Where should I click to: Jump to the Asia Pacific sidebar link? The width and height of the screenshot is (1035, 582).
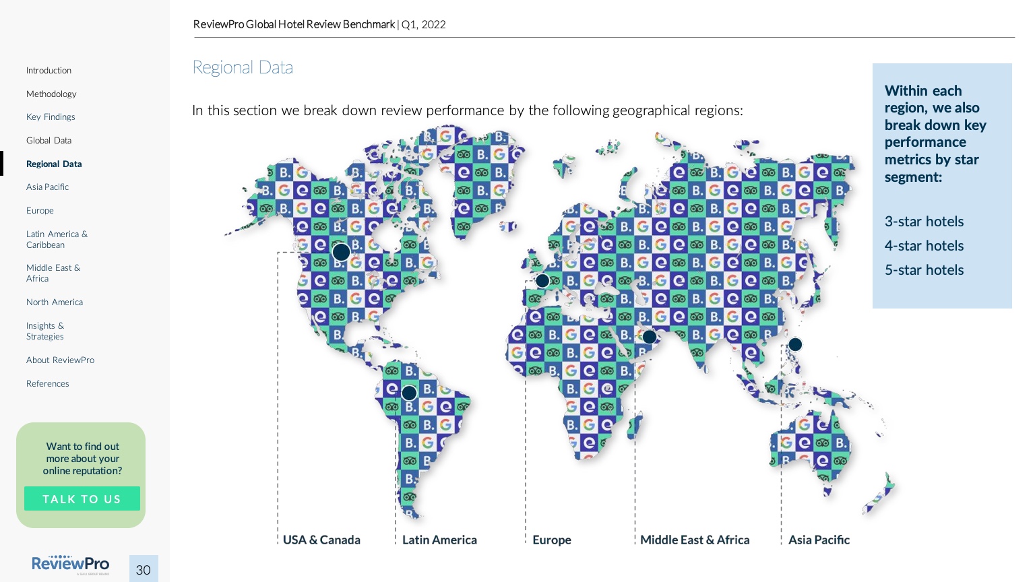(47, 187)
